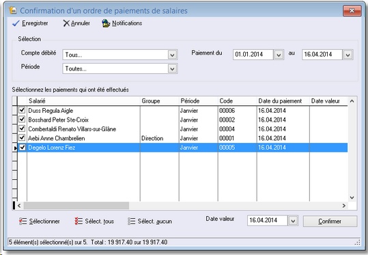
Task: Click the code cell '00002'
Action: (x=227, y=120)
